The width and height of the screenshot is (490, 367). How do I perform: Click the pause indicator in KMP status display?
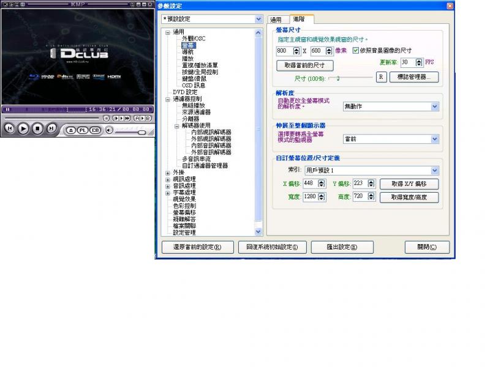click(x=7, y=109)
